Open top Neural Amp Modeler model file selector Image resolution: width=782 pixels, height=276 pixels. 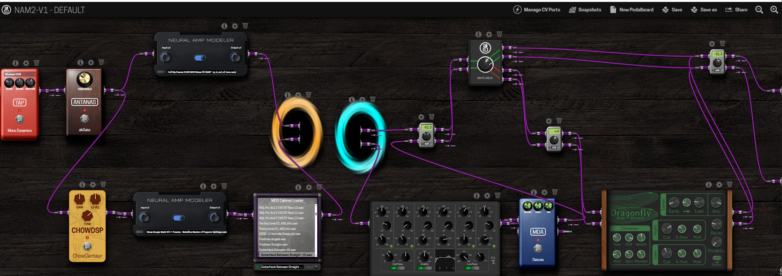tap(202, 72)
